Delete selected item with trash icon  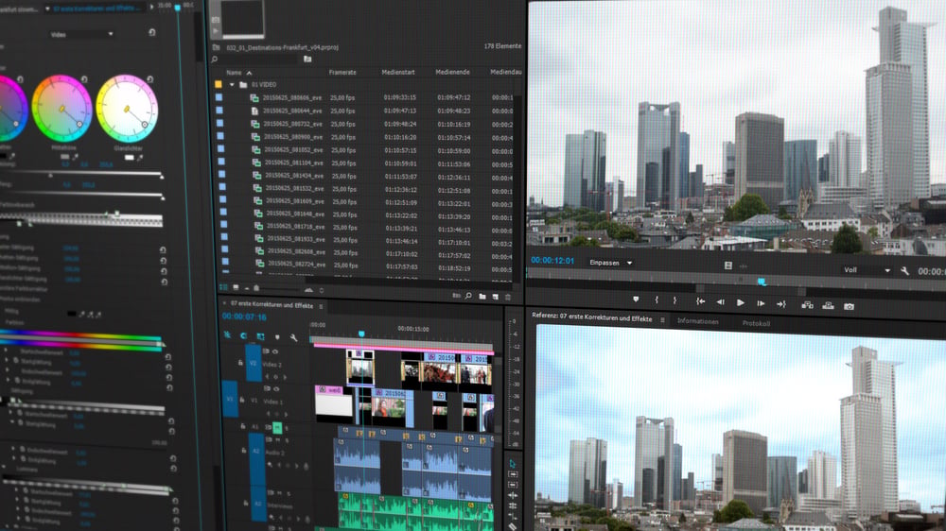[x=508, y=297]
